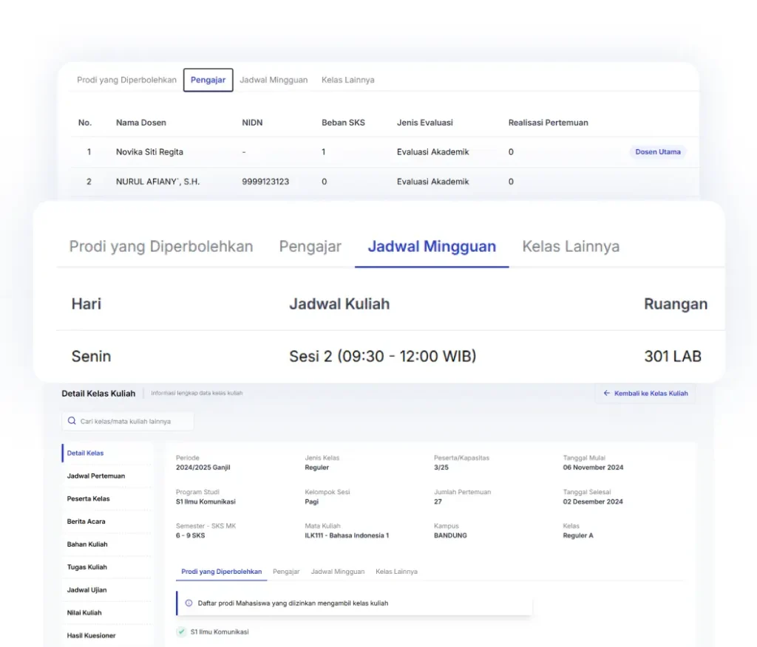Click the green check icon next to S1 Ilmu Komunikasi
Screen dimensions: 757x647
pos(181,632)
